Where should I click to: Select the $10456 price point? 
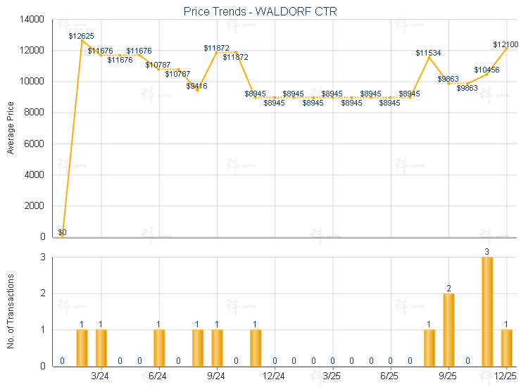[x=487, y=74]
